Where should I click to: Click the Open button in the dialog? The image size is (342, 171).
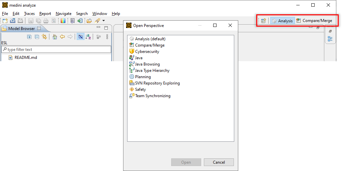point(186,162)
